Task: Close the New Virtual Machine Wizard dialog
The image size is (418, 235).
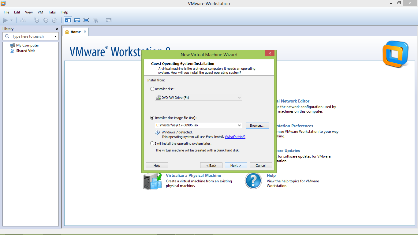Action: [270, 54]
